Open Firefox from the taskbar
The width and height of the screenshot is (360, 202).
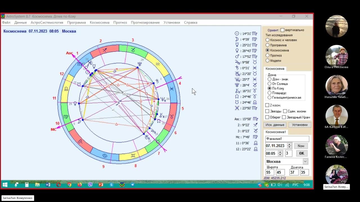click(80, 185)
